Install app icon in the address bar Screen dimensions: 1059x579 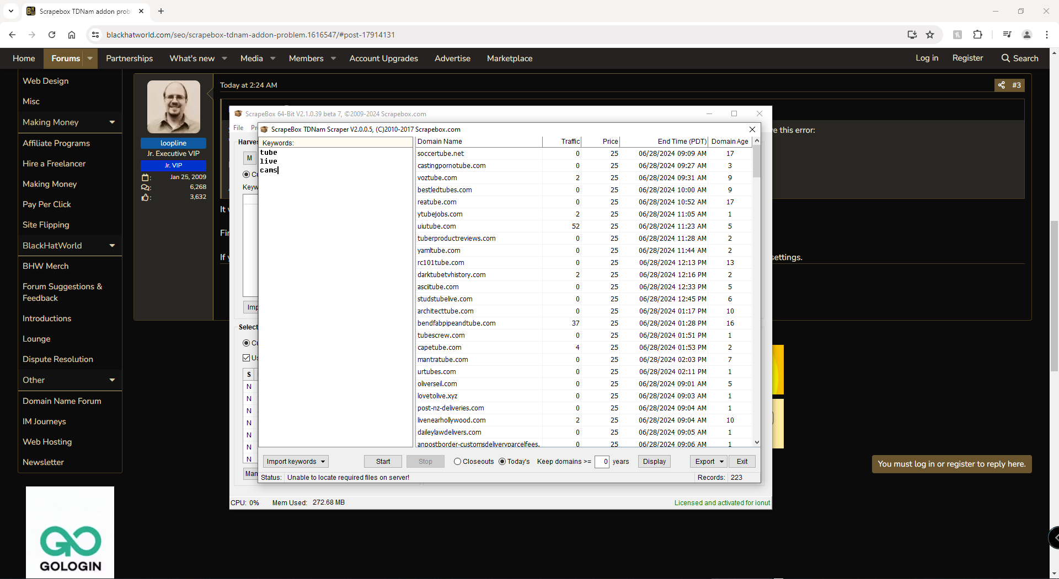[x=912, y=35]
